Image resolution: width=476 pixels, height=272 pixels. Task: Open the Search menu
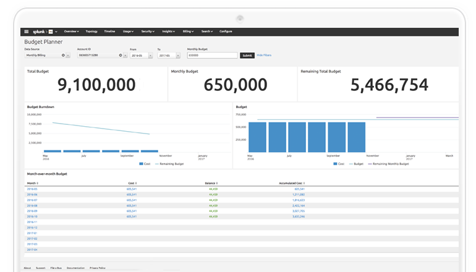point(207,32)
